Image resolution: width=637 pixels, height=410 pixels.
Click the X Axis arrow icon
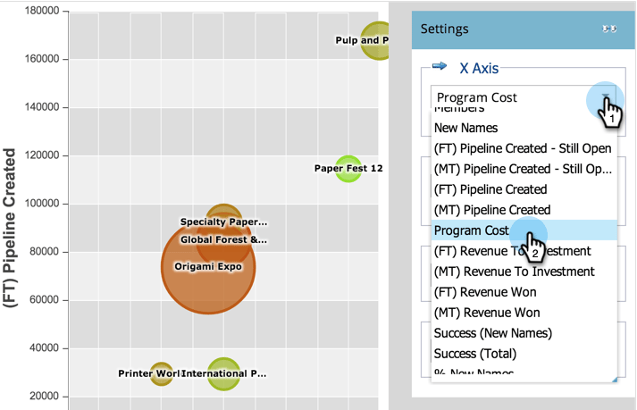pyautogui.click(x=439, y=67)
